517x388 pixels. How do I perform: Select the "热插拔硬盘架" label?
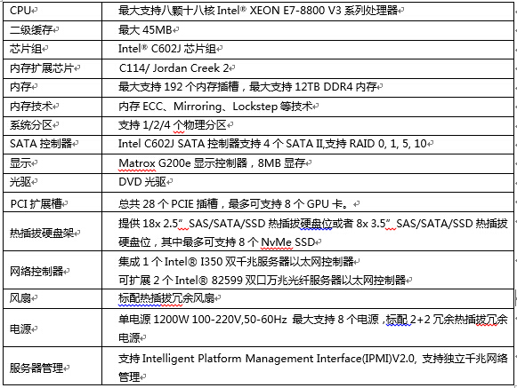pos(42,233)
